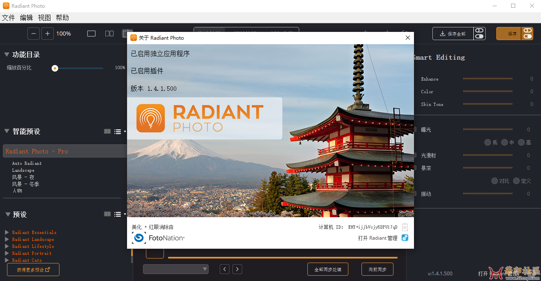Select the 低 (low) exposure option
The height and width of the screenshot is (281, 541).
pos(488,142)
